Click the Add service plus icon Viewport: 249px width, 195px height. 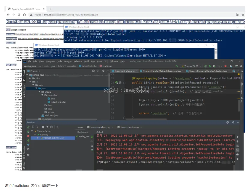point(57,127)
